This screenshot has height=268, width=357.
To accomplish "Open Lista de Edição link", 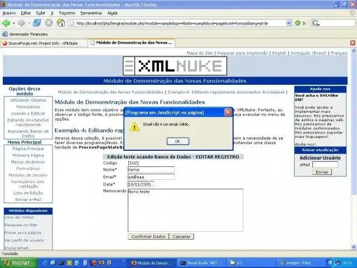I will 28,193.
